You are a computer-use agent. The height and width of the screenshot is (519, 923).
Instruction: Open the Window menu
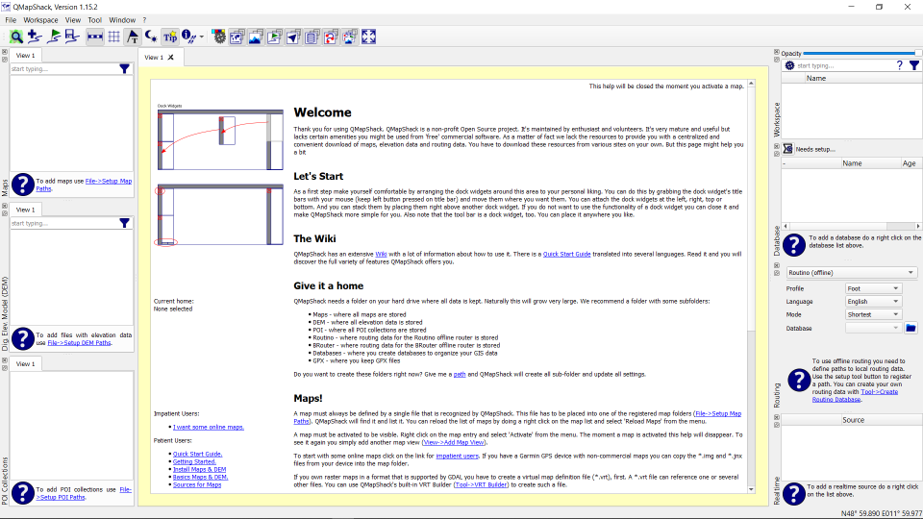pos(122,20)
